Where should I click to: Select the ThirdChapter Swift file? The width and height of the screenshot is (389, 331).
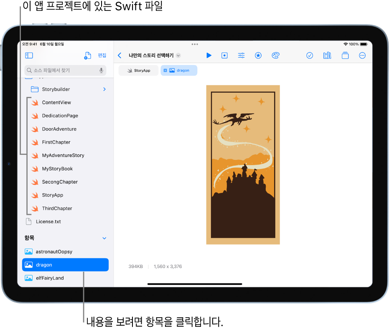click(x=65, y=208)
